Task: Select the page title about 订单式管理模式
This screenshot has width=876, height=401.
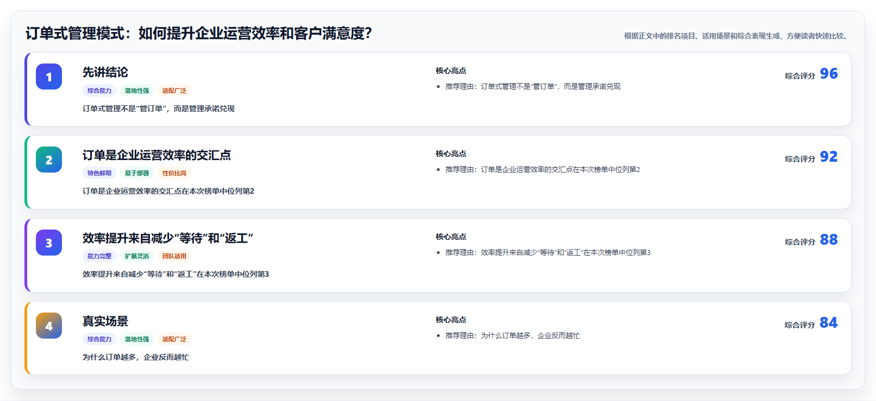Action: (198, 34)
